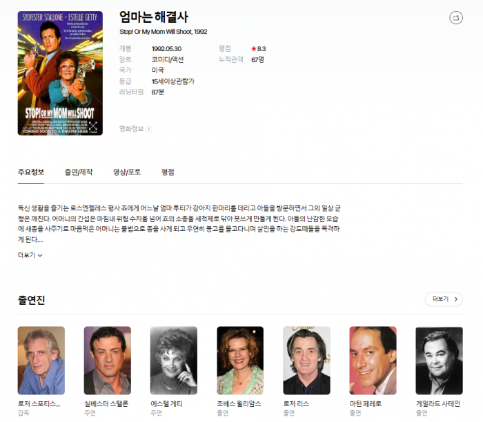Select 마틴 페레로's cast photo
This screenshot has height=422, width=483.
click(373, 360)
